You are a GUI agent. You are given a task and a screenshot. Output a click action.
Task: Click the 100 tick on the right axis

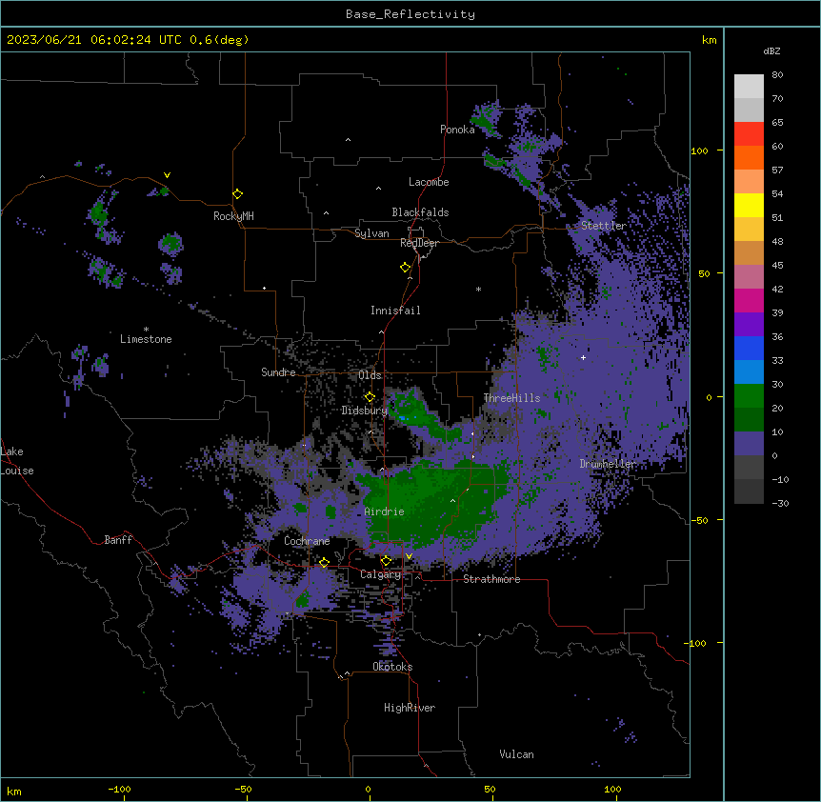[700, 150]
